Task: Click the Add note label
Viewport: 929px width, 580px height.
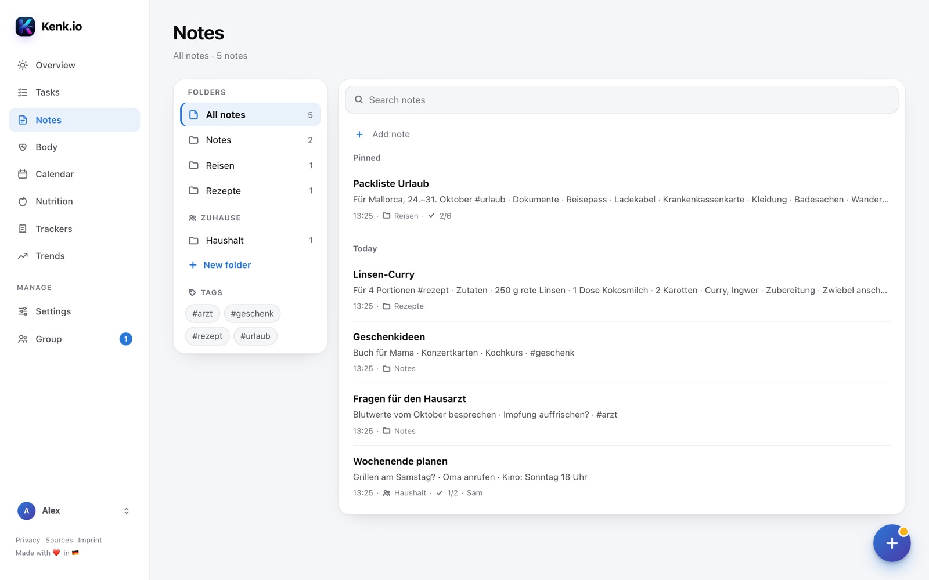Action: click(391, 135)
